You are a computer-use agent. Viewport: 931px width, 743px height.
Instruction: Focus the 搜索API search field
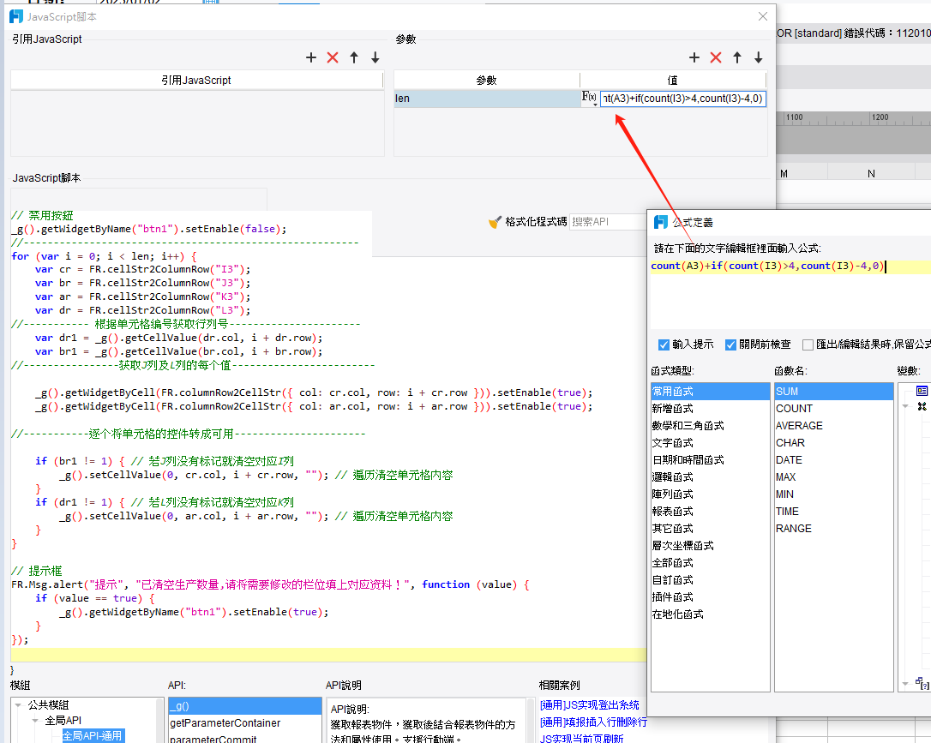tap(608, 222)
